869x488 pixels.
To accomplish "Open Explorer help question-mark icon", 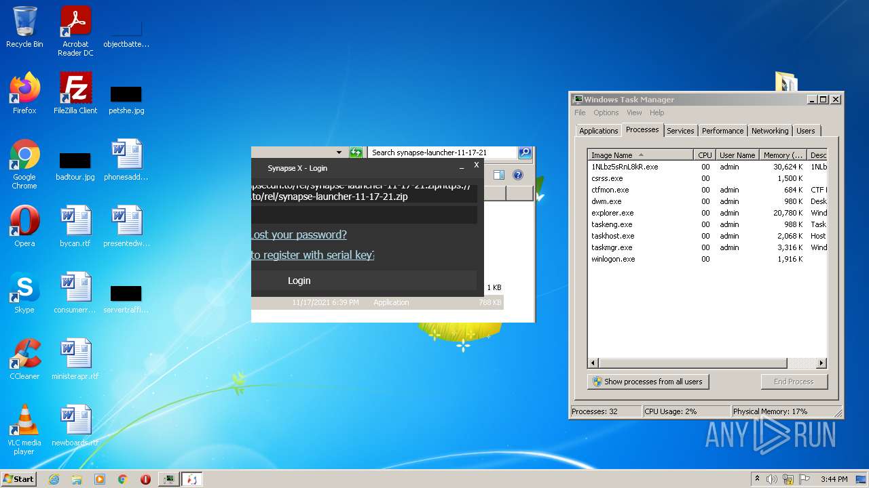I will pyautogui.click(x=518, y=175).
